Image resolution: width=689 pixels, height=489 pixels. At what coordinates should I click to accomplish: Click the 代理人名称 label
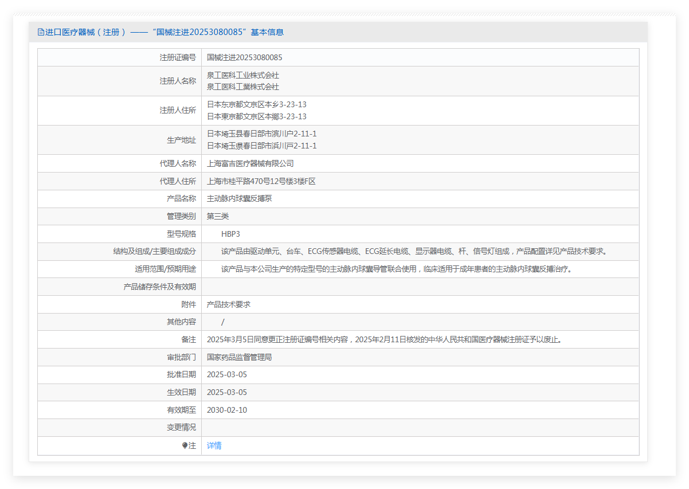click(x=178, y=163)
